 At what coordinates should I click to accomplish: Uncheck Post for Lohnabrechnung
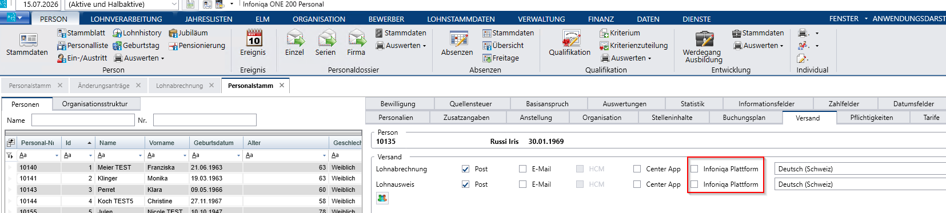[x=465, y=169]
